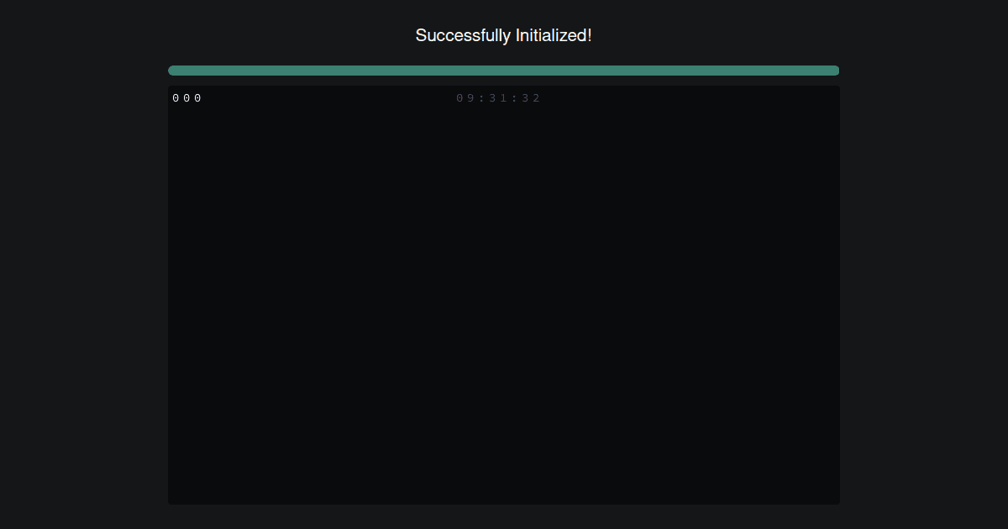The image size is (1008, 529).
Task: Click the left end of the progress bar
Action: [x=173, y=71]
